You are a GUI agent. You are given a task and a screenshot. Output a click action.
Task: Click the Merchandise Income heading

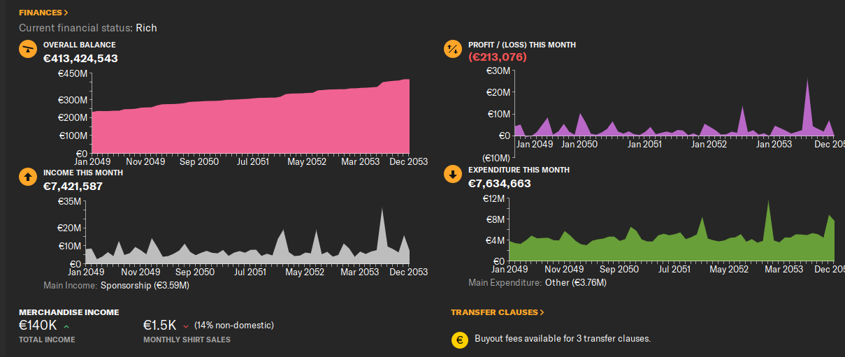click(69, 312)
